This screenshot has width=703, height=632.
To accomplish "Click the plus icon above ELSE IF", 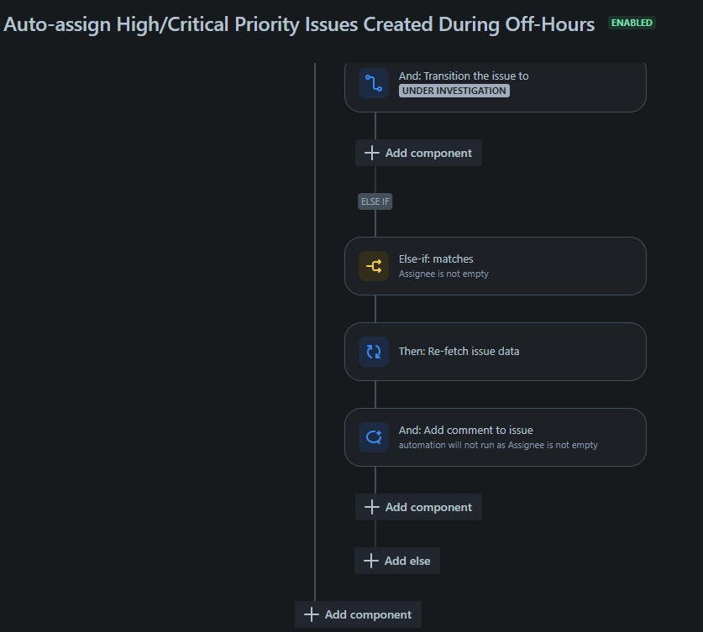I will pos(371,153).
